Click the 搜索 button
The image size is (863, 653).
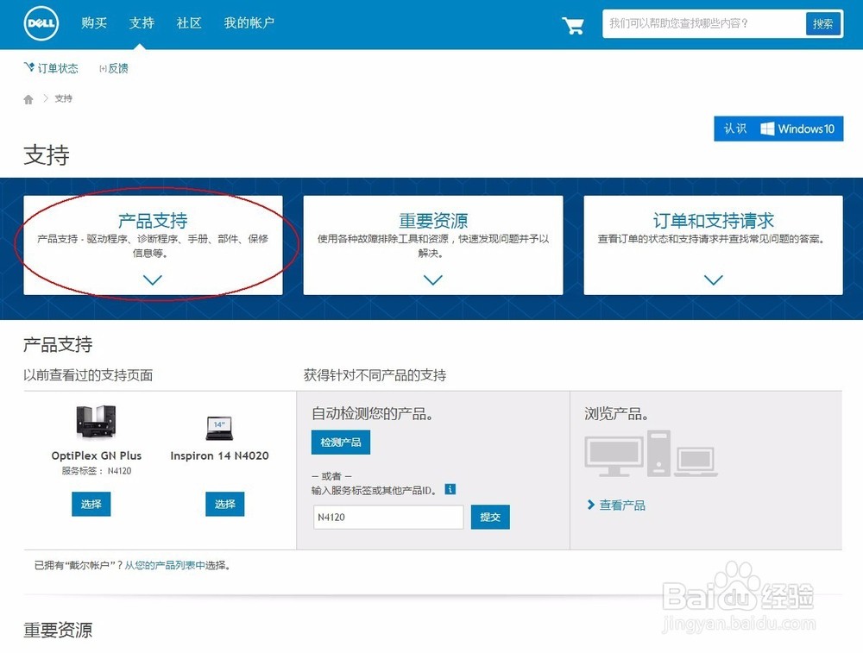(x=822, y=23)
